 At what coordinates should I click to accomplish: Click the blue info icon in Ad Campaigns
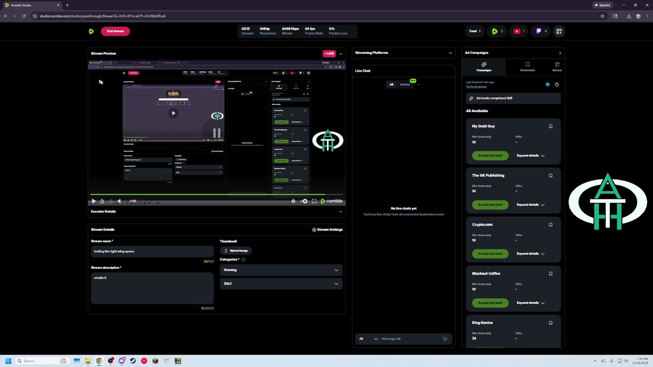point(548,85)
